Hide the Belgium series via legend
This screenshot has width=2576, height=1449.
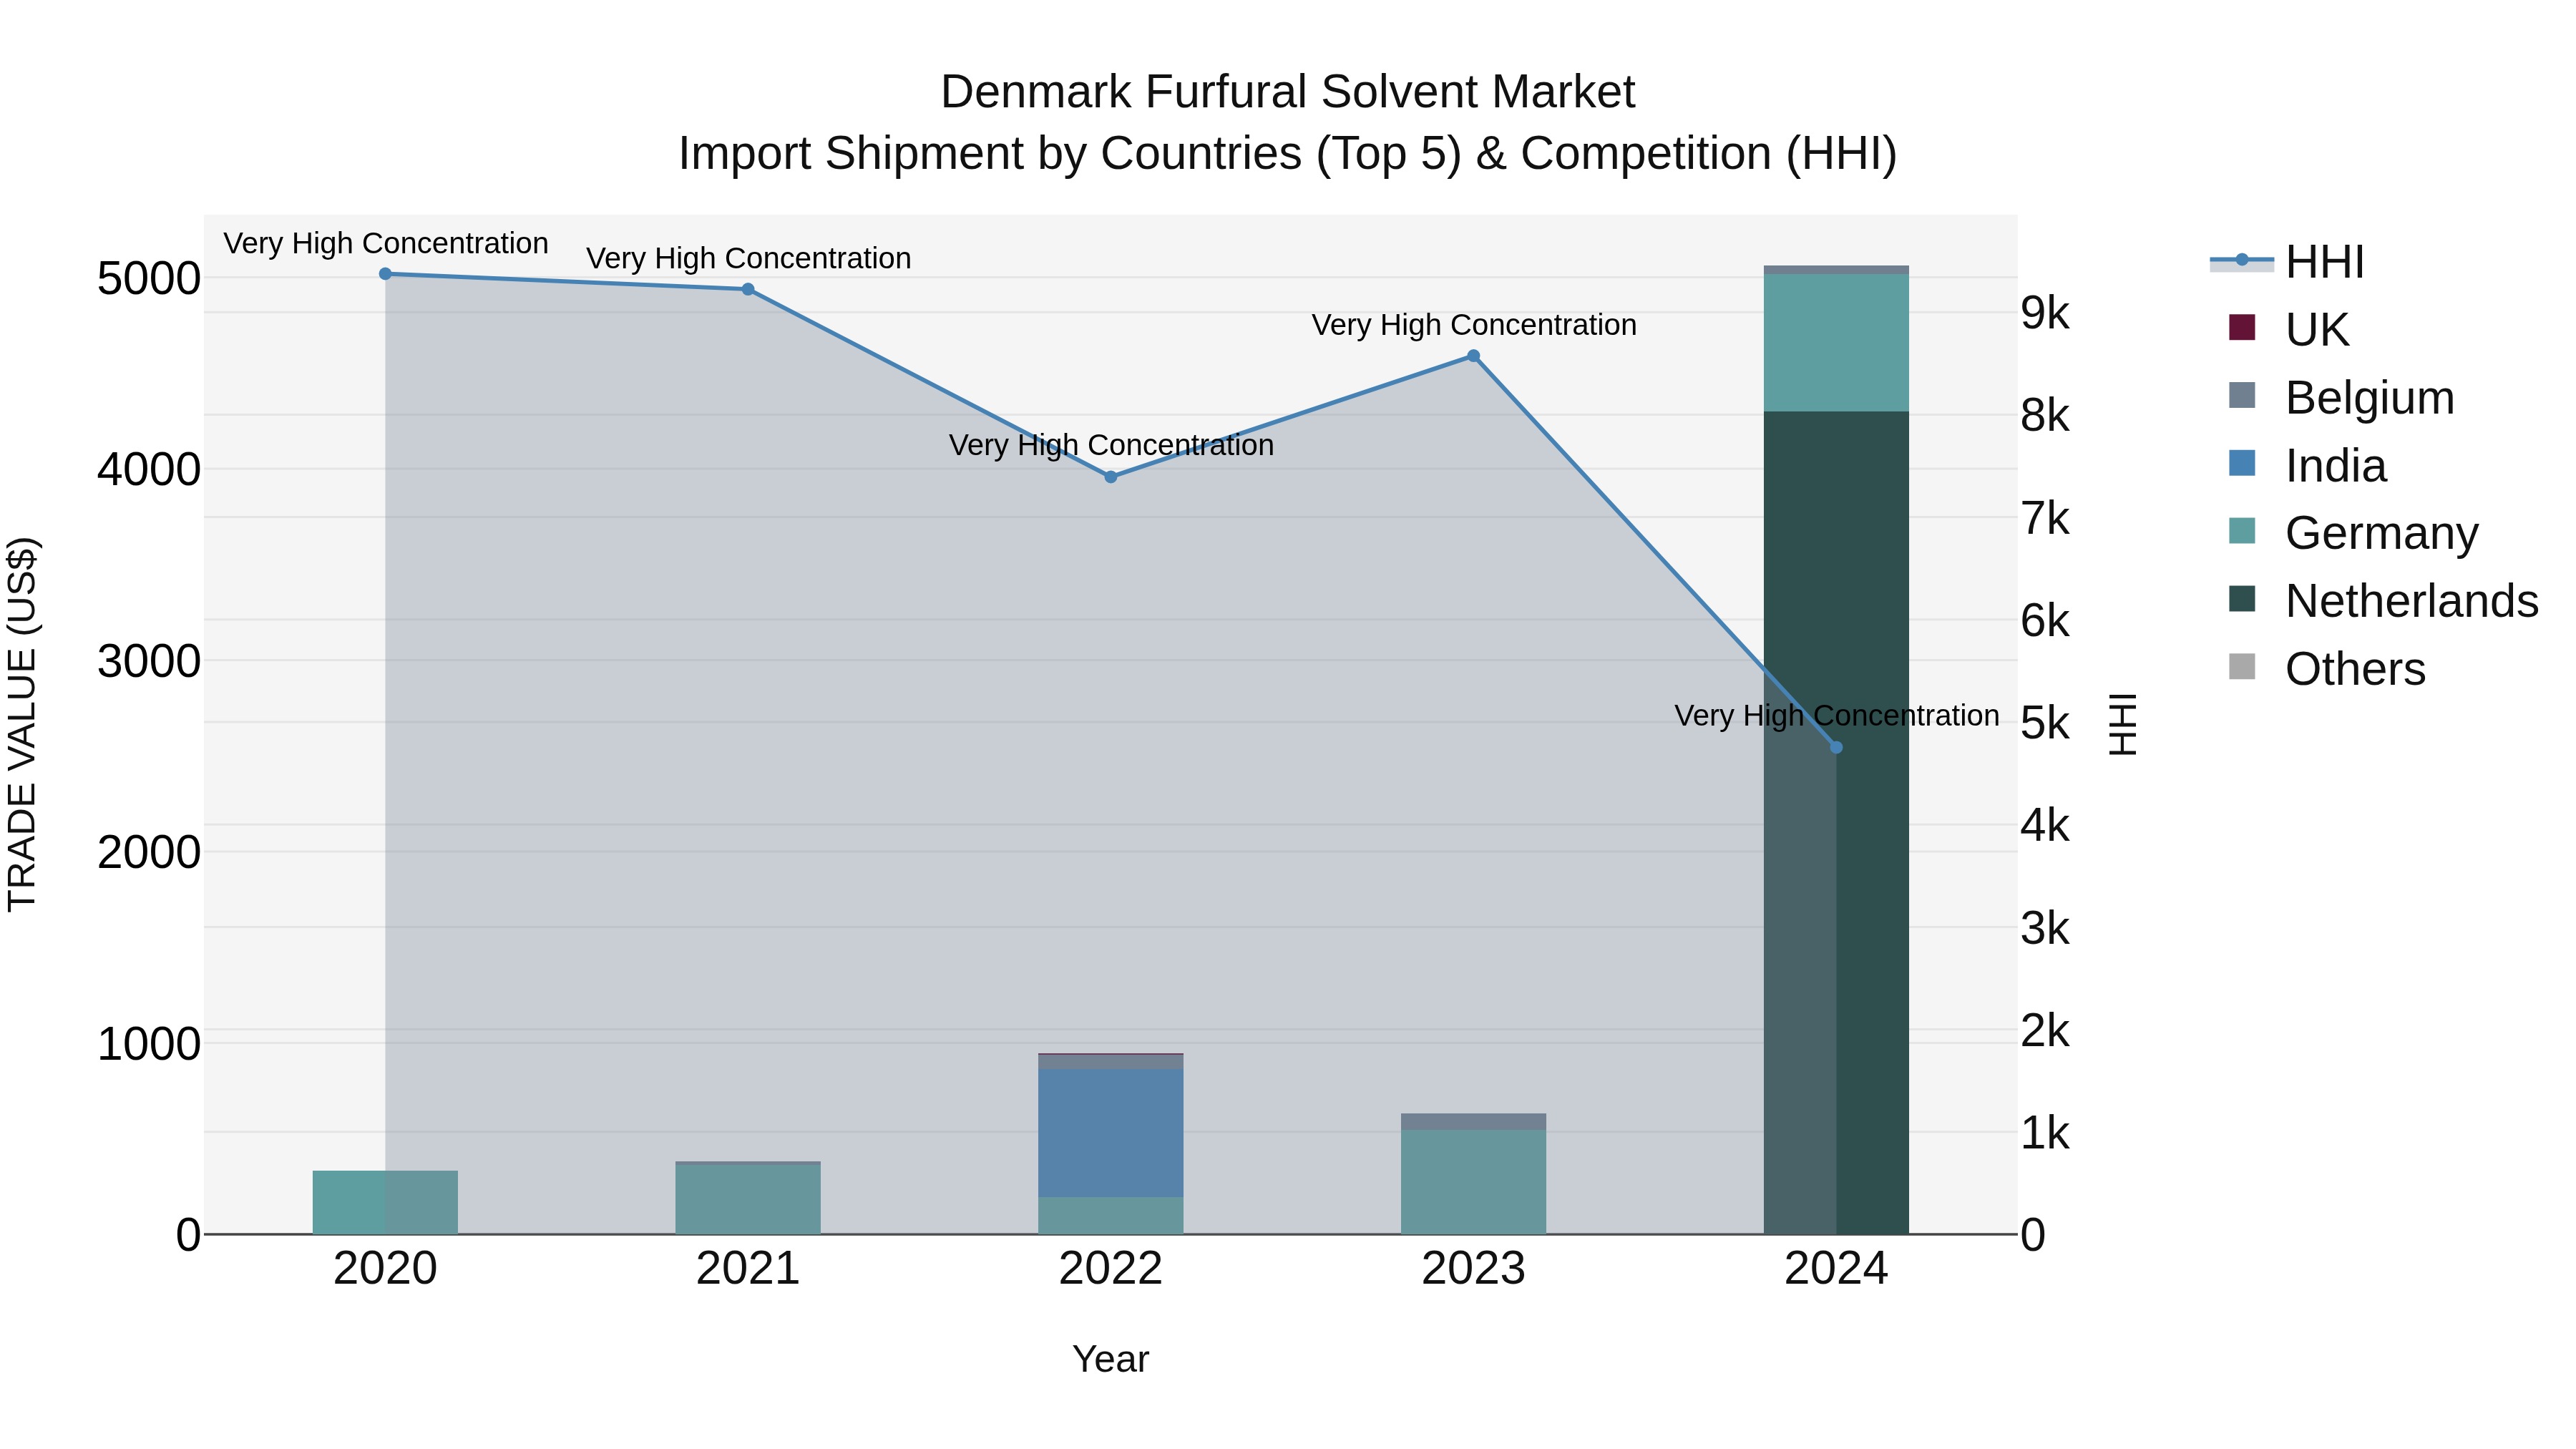(2341, 398)
